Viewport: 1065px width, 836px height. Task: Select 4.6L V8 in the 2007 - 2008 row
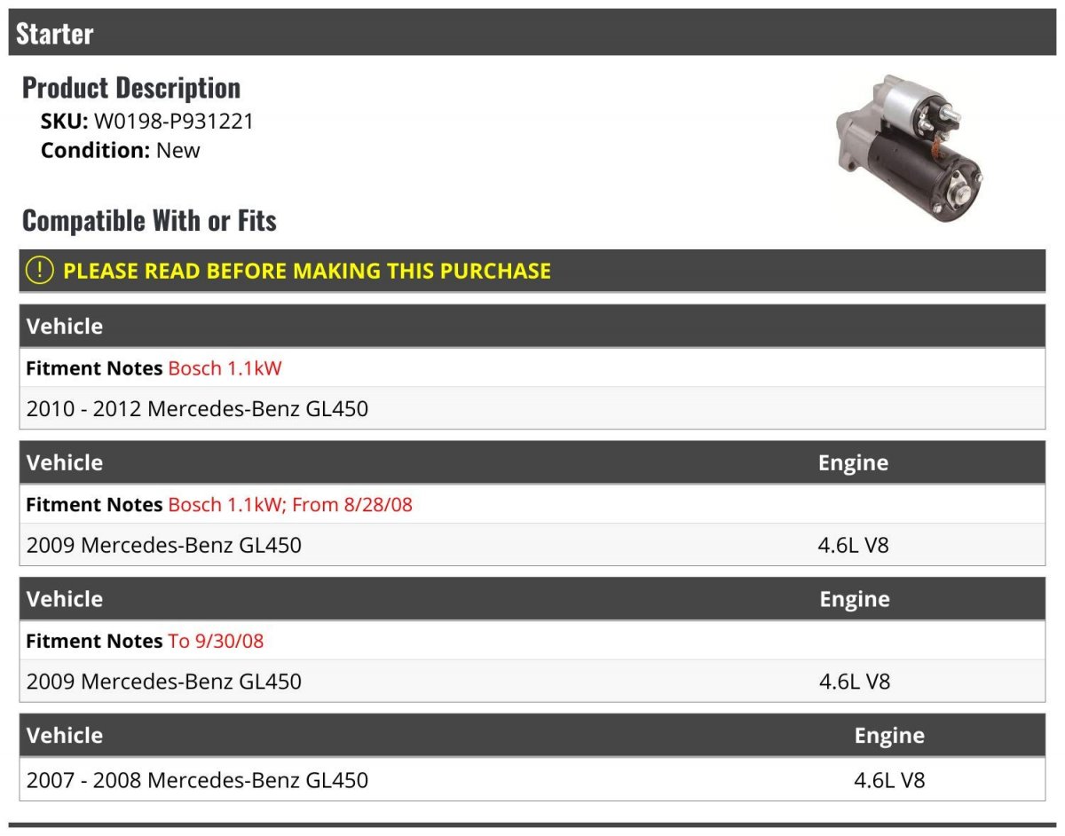tap(889, 780)
